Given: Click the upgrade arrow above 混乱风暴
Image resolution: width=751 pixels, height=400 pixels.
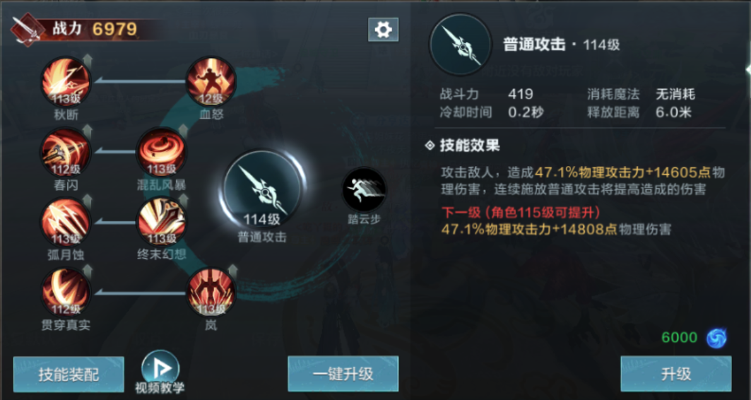Looking at the screenshot, I should pyautogui.click(x=183, y=131).
